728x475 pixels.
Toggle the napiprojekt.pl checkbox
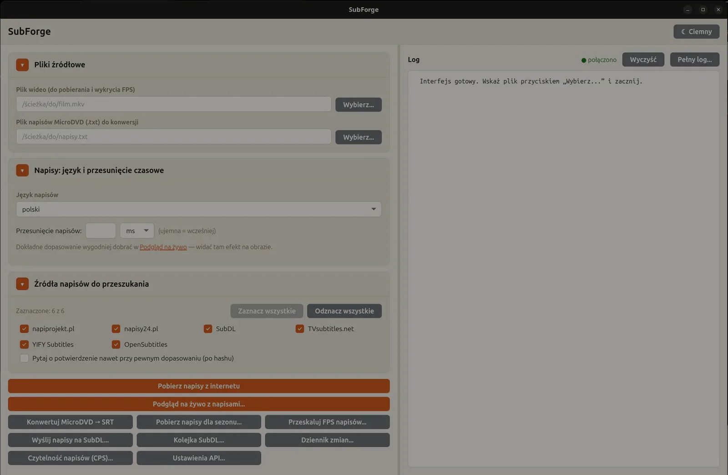[24, 329]
